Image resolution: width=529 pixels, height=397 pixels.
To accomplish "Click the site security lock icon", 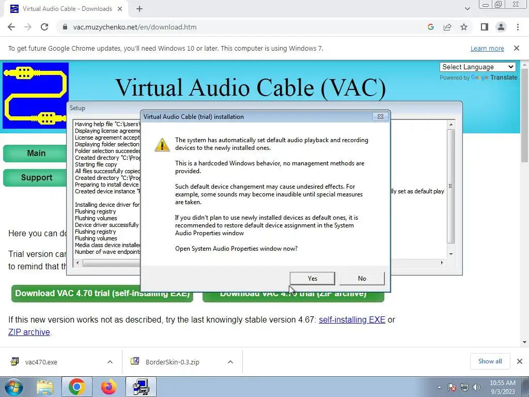I will 65,27.
